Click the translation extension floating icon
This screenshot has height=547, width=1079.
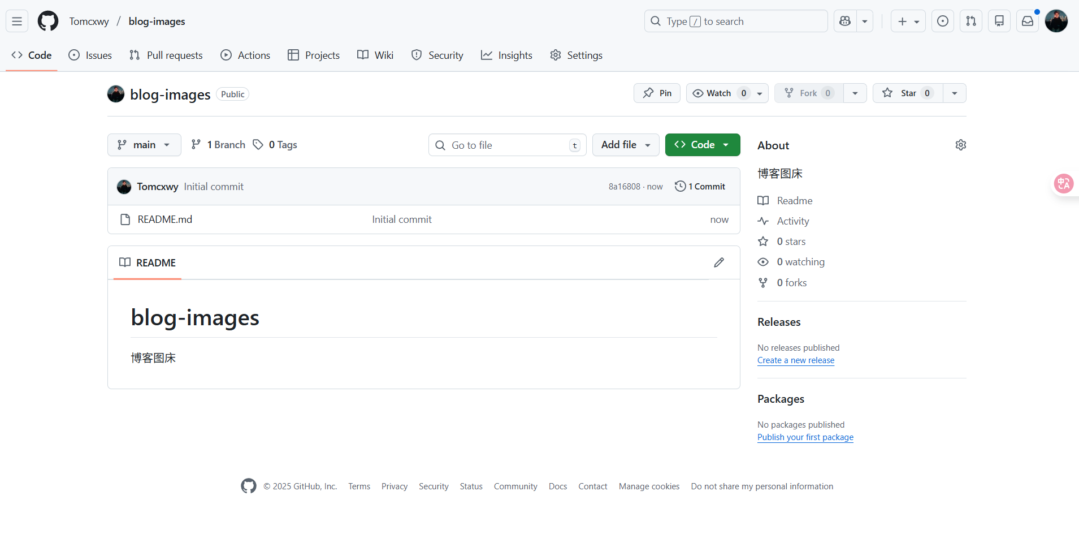[1064, 183]
